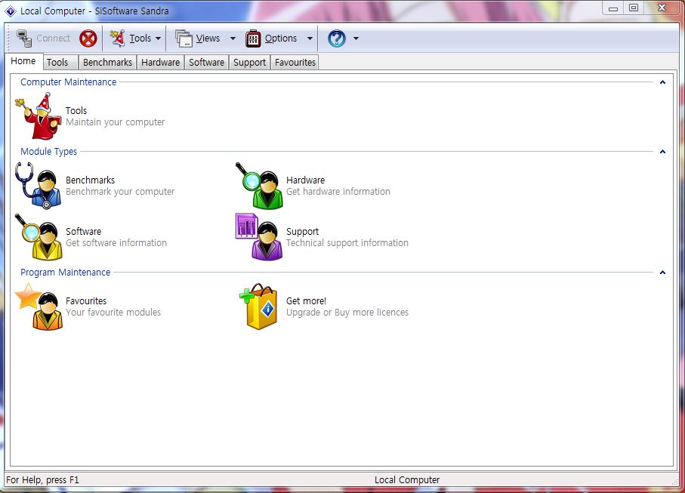Click 'Upgrade or Buy more licences' text
Screen dimensions: 685x493
tap(347, 313)
